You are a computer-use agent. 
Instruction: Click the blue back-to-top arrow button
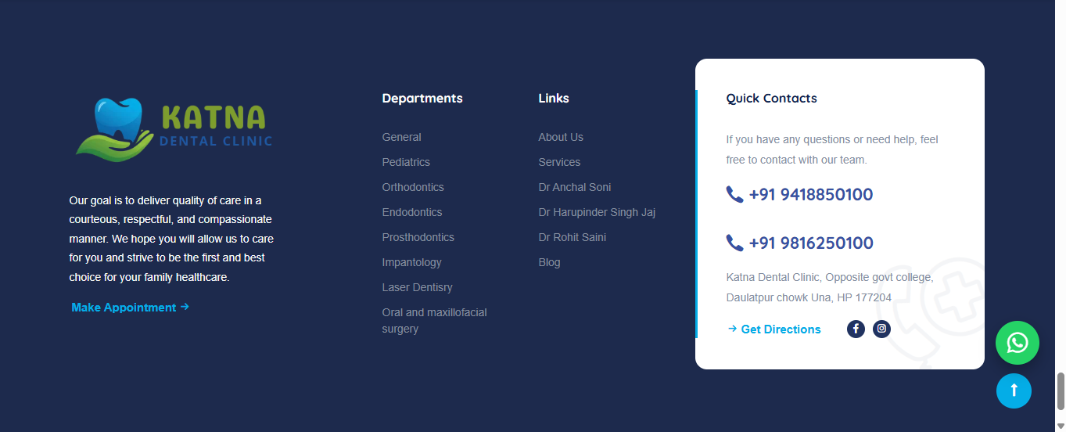click(1014, 391)
